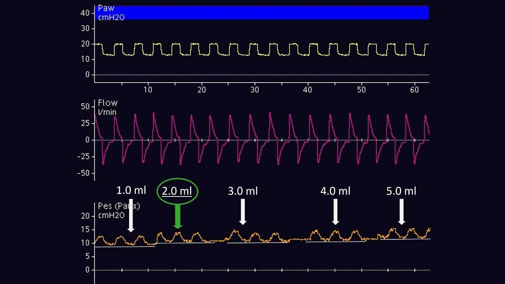
Task: Click the white arrow under 5.0 ml
Action: click(401, 212)
